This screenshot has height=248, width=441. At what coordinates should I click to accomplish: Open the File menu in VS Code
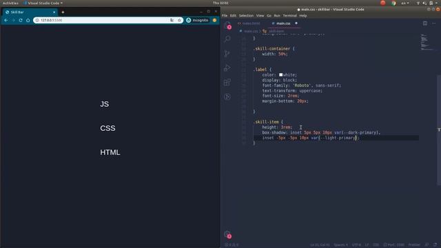pyautogui.click(x=225, y=15)
